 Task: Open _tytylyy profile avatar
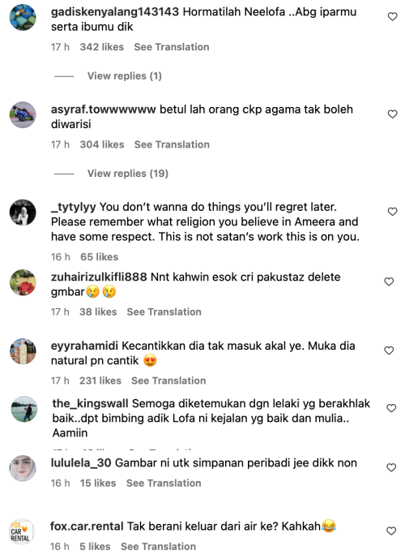tap(23, 213)
